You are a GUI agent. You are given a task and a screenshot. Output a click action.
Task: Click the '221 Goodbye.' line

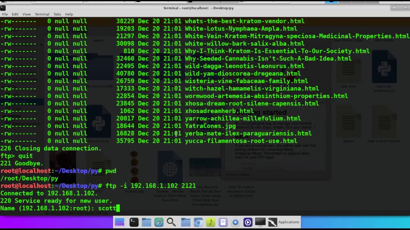coord(22,163)
